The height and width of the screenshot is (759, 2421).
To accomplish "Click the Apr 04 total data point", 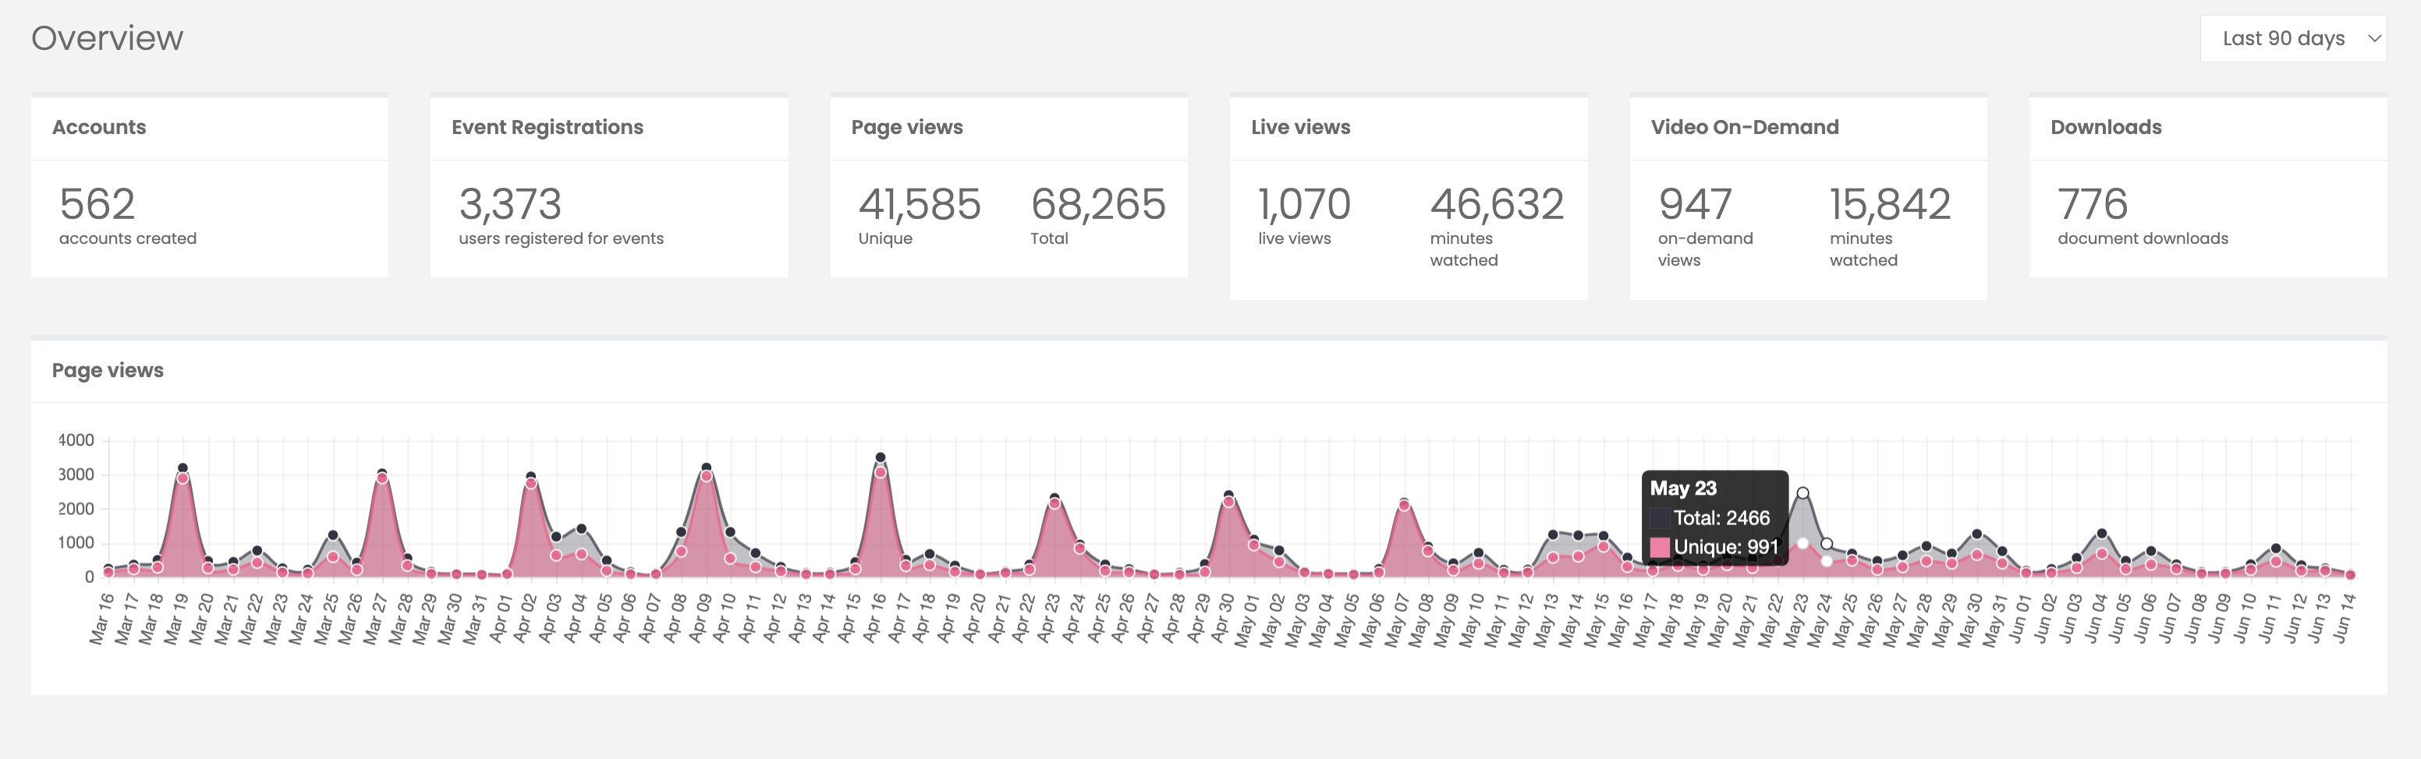I will (x=581, y=529).
